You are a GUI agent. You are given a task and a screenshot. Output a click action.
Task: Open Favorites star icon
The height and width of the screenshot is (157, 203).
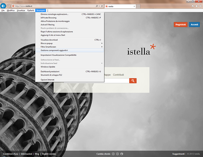click(x=196, y=6)
